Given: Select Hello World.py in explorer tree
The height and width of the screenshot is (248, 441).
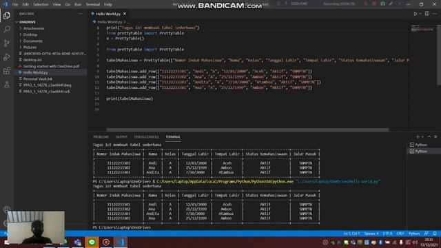Looking at the screenshot, I should tap(35, 72).
